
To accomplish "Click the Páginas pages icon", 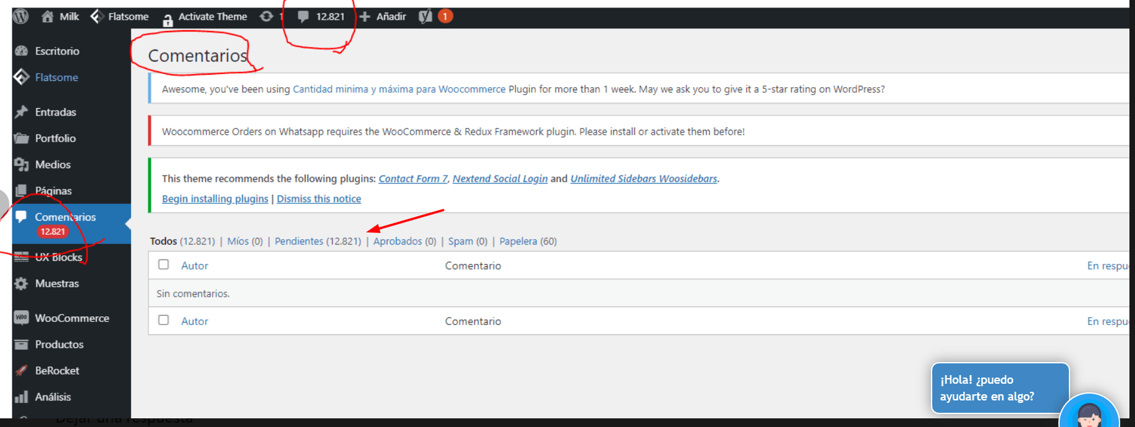I will [x=22, y=190].
